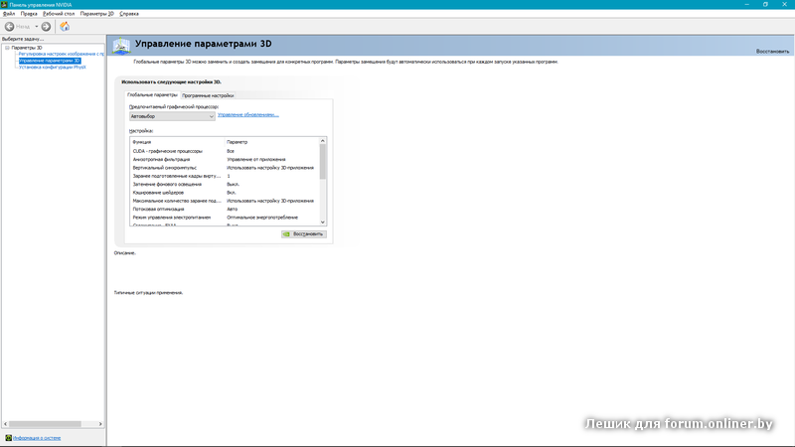Select the Затенение фонового освещения row

pyautogui.click(x=225, y=185)
